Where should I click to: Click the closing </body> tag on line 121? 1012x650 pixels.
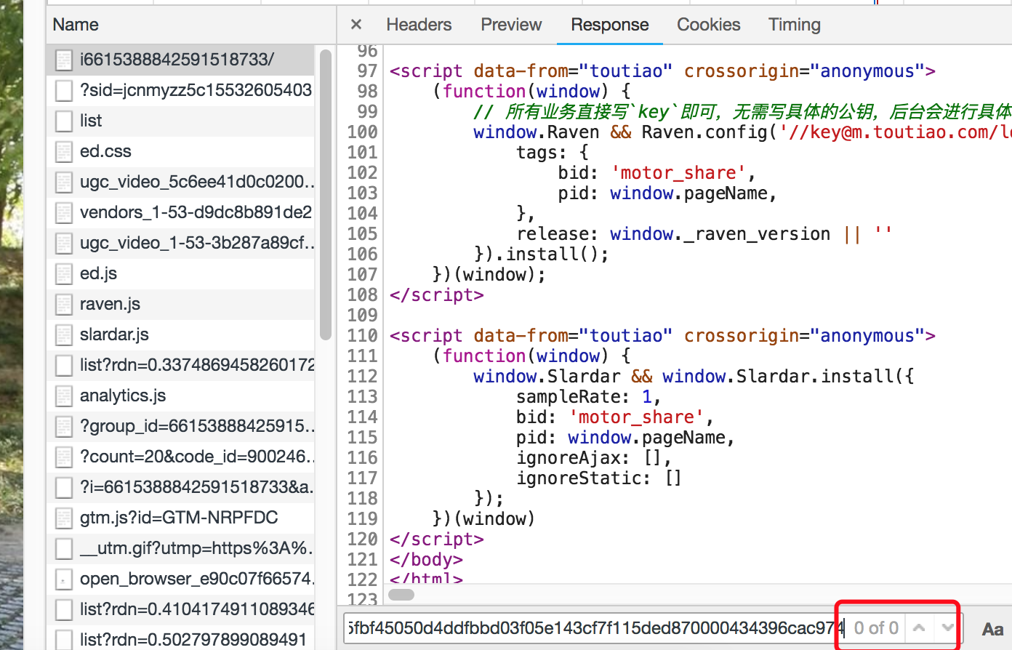(427, 560)
